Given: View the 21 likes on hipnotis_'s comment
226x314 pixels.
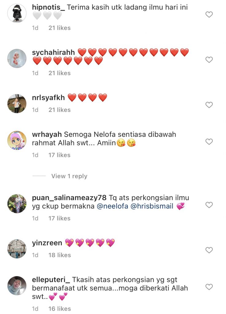Looking at the screenshot, I should [59, 28].
